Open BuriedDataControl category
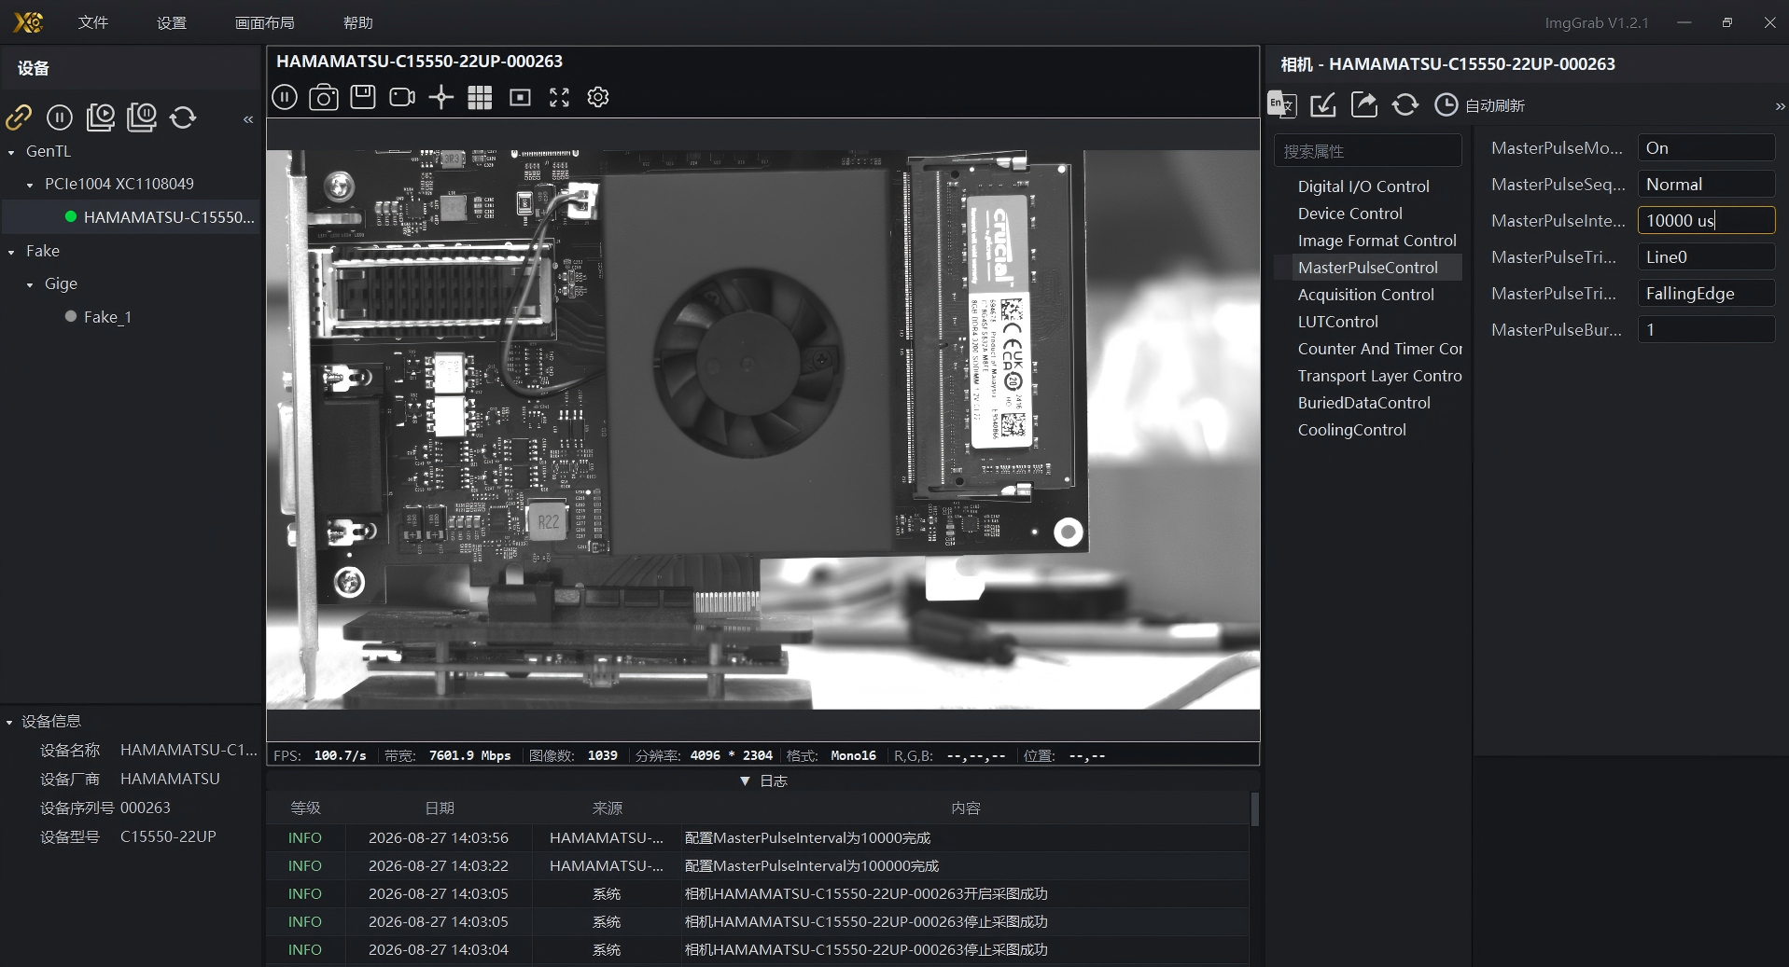The image size is (1789, 967). 1363,403
